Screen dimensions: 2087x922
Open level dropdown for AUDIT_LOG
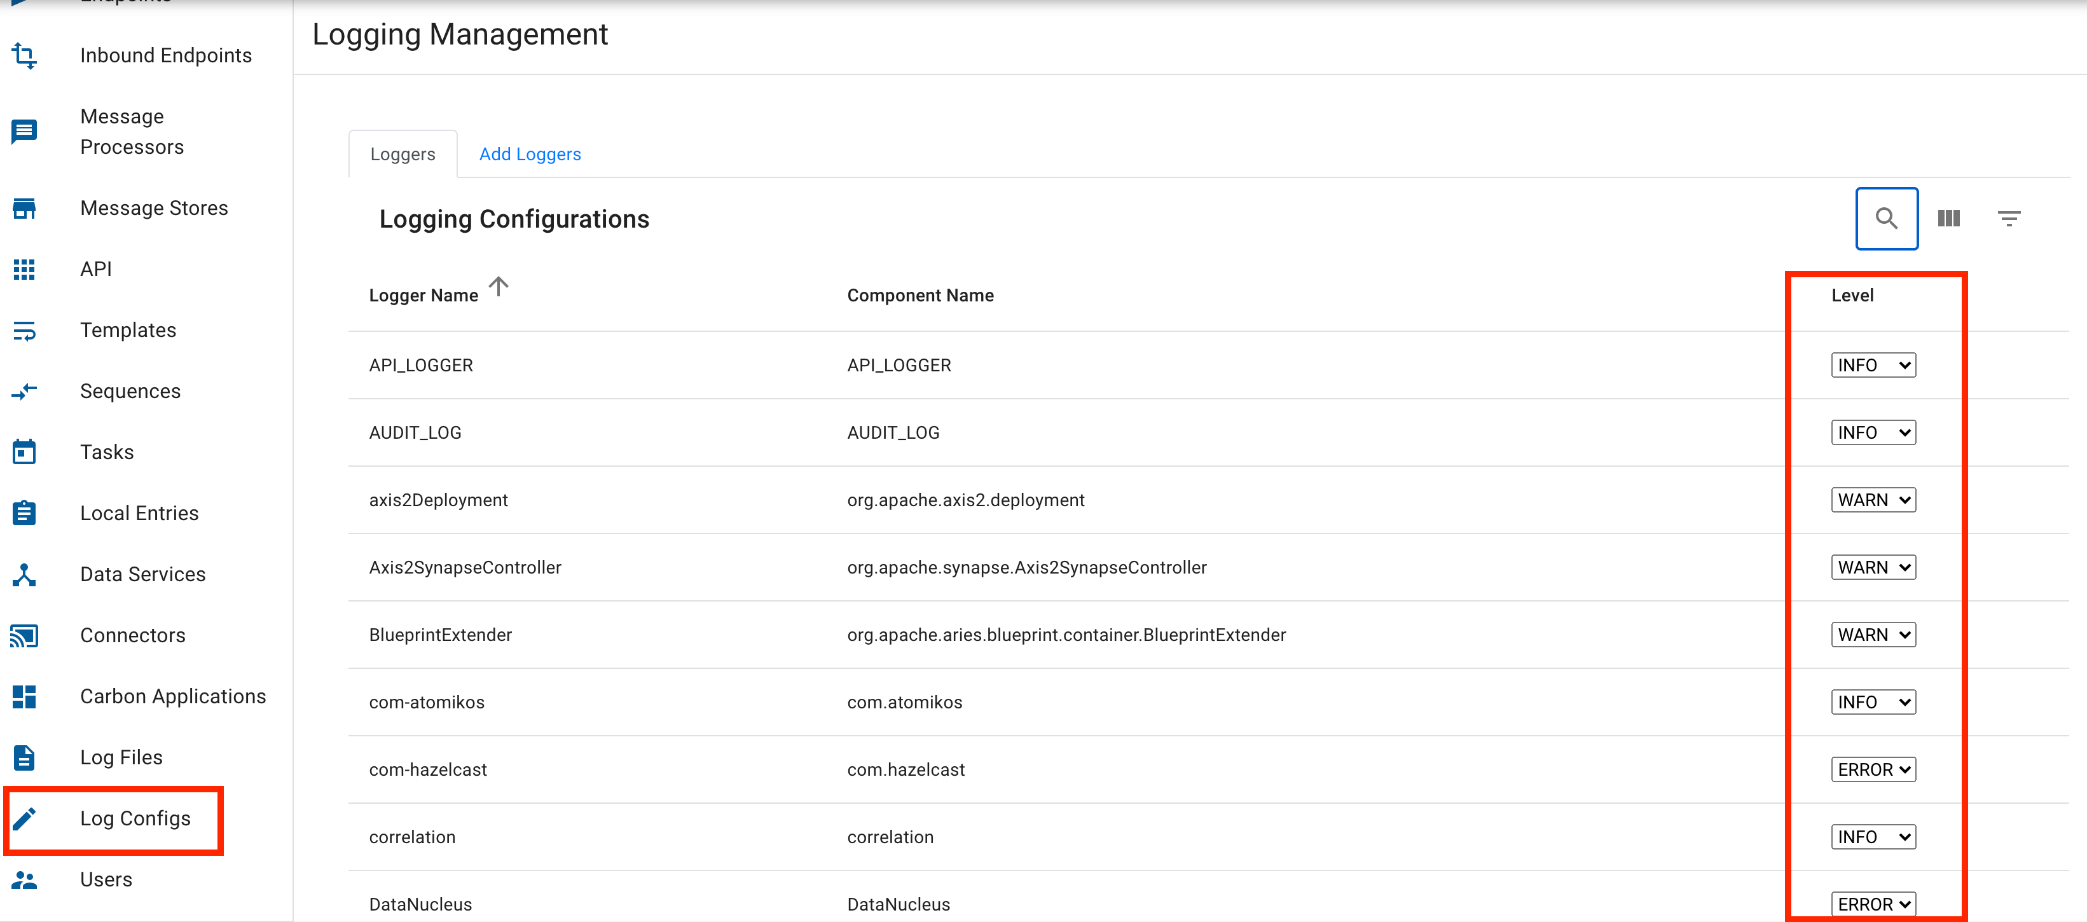(1873, 432)
